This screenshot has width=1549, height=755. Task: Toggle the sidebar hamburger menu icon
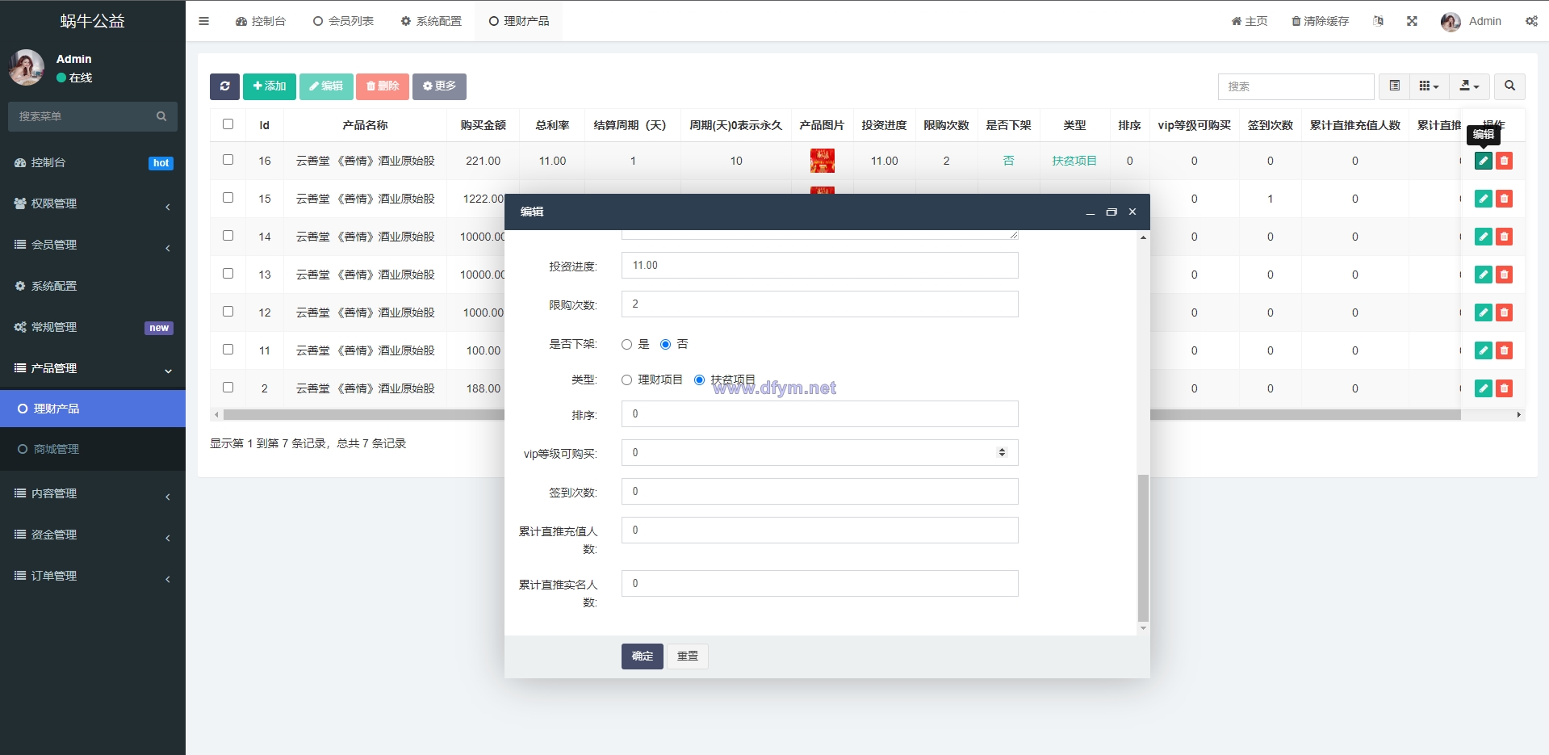click(203, 21)
